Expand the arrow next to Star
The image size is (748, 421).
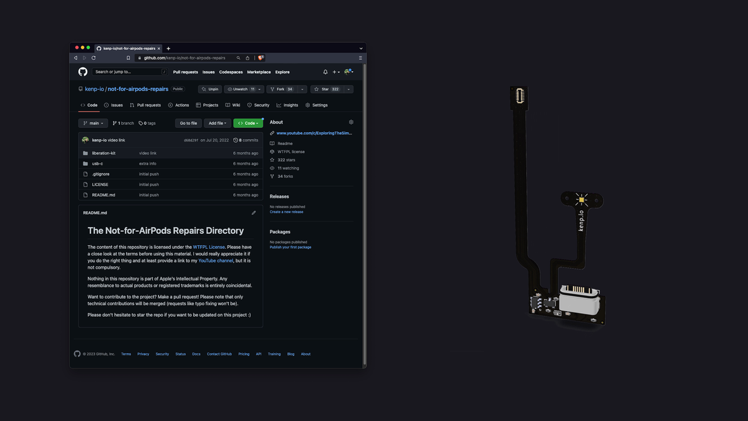click(x=349, y=89)
